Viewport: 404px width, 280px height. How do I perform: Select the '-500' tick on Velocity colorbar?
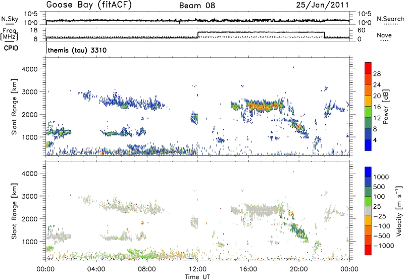[x=382, y=236]
